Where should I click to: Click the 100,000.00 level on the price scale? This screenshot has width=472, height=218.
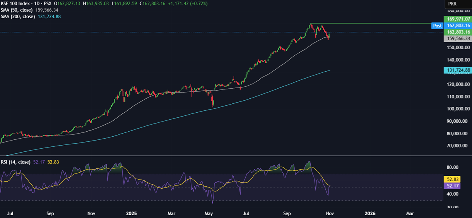pyautogui.click(x=457, y=109)
